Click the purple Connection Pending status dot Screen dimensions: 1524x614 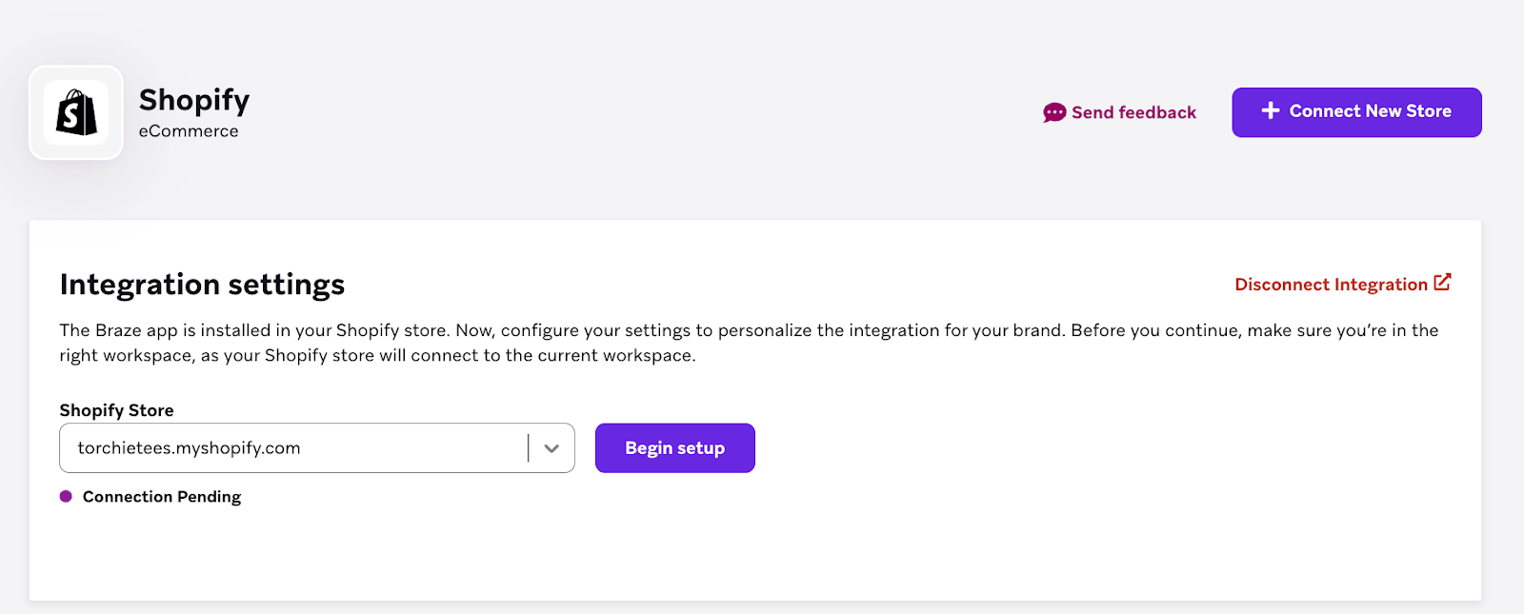[66, 496]
